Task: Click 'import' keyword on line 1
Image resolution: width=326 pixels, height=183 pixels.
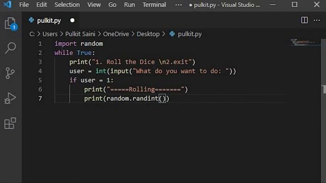Action: click(x=66, y=44)
